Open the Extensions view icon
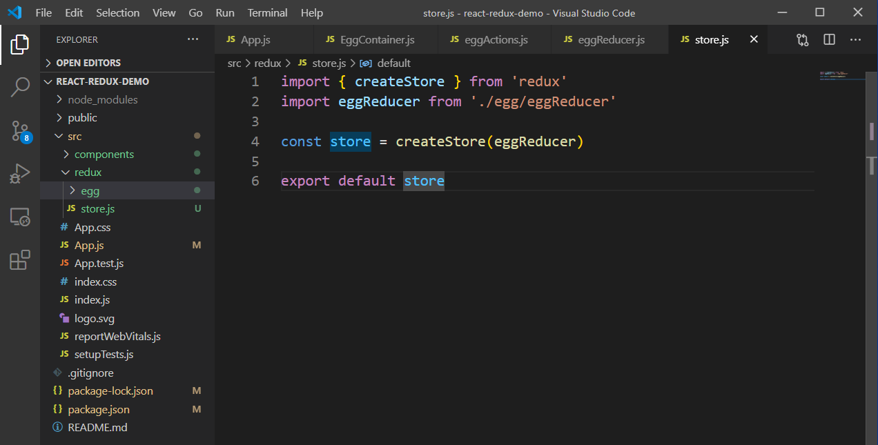This screenshot has width=878, height=445. (20, 260)
